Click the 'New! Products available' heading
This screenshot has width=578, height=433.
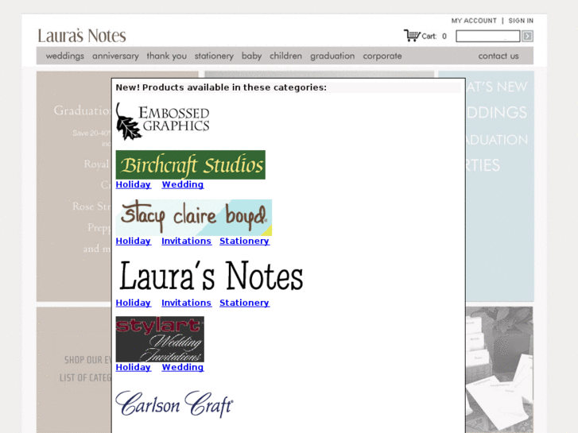pyautogui.click(x=221, y=87)
